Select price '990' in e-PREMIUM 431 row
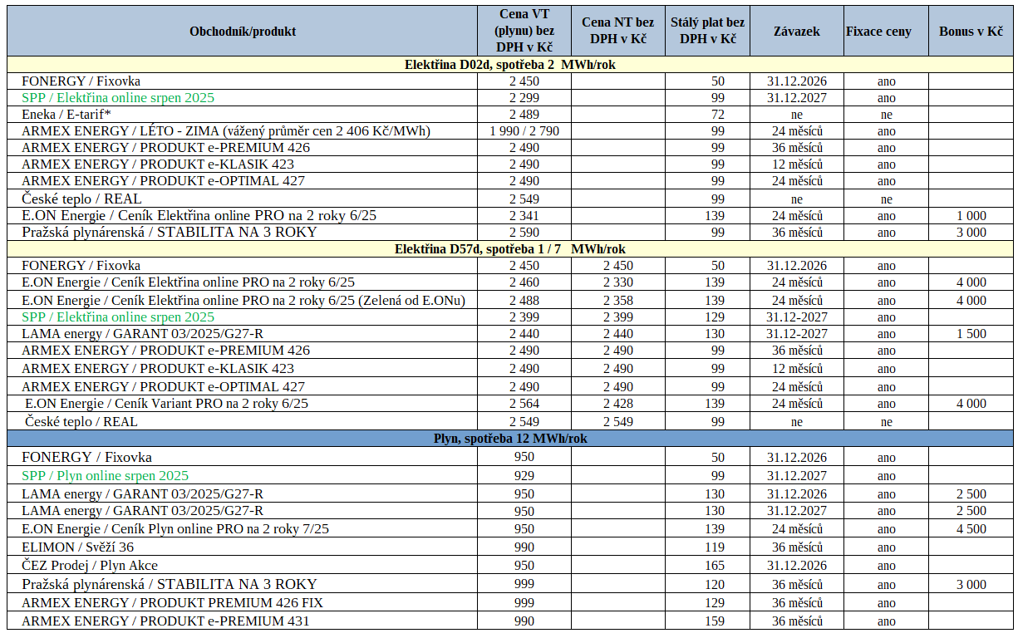The height and width of the screenshot is (638, 1018). point(524,621)
